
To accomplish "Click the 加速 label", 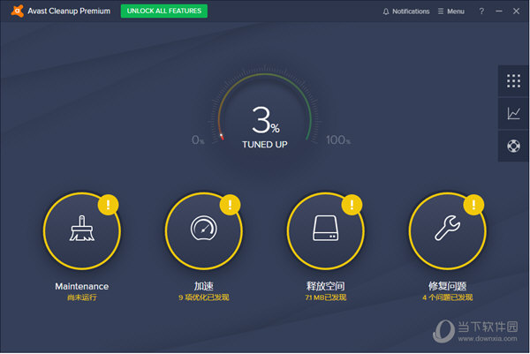I will click(x=203, y=286).
